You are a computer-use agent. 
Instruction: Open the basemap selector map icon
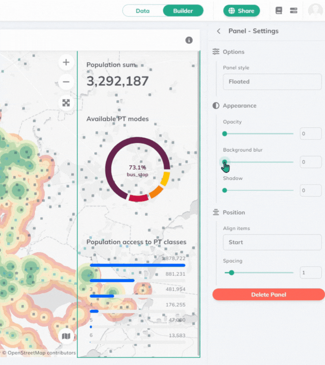(66, 336)
